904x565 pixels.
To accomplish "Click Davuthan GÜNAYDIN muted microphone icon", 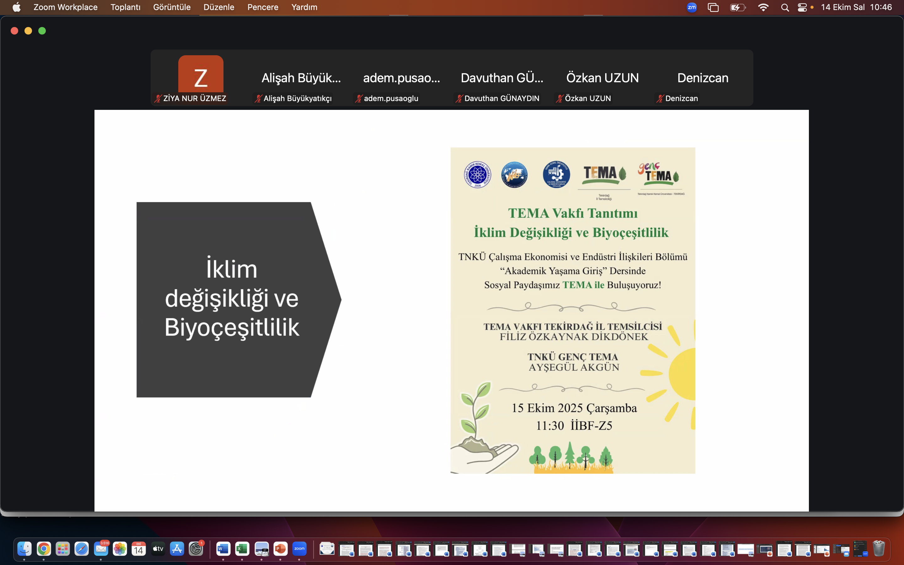I will [x=459, y=99].
